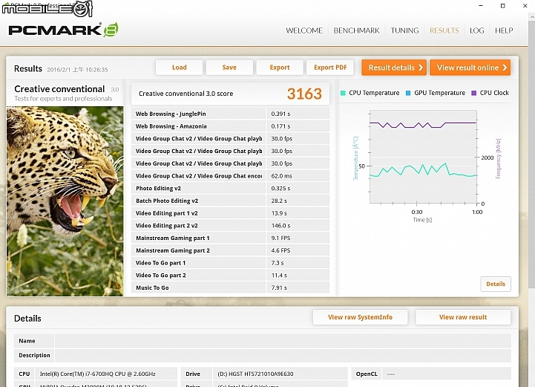Click the Load button

point(179,68)
